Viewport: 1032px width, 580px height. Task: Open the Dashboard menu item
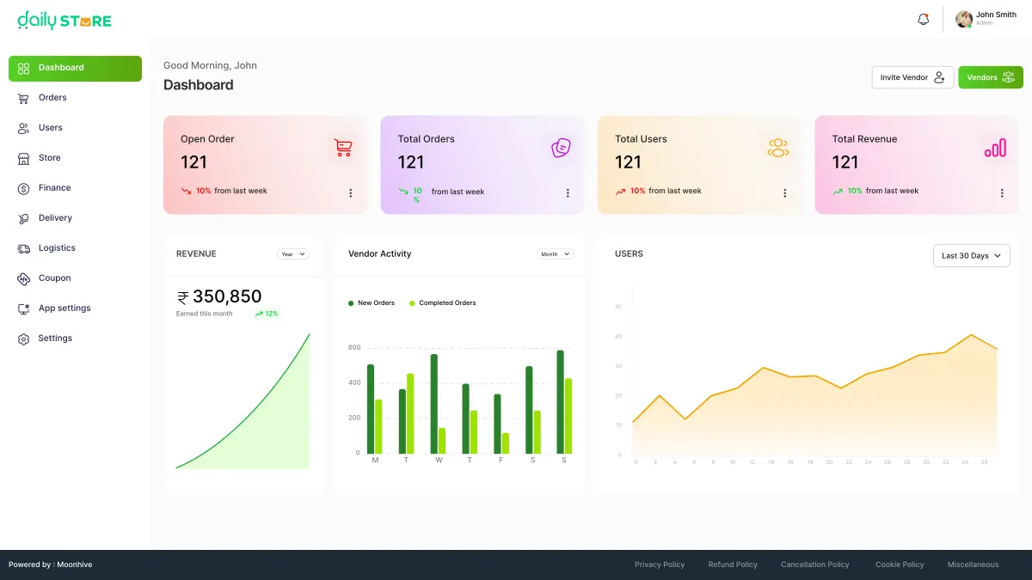75,68
